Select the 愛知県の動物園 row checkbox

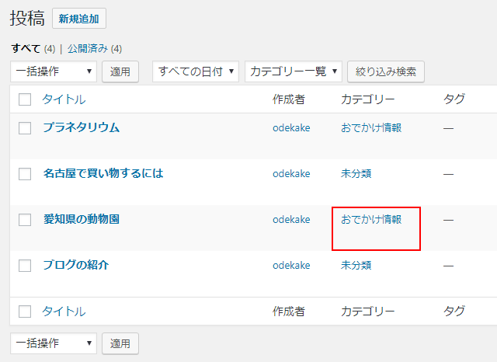pos(25,220)
